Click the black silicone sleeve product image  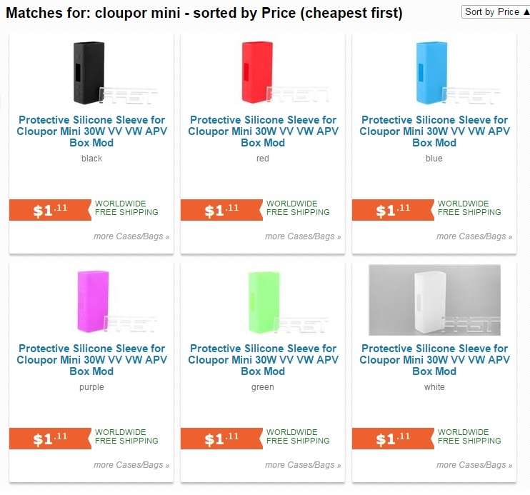click(91, 72)
